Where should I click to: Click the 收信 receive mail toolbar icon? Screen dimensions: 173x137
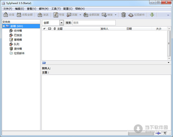click(6, 15)
